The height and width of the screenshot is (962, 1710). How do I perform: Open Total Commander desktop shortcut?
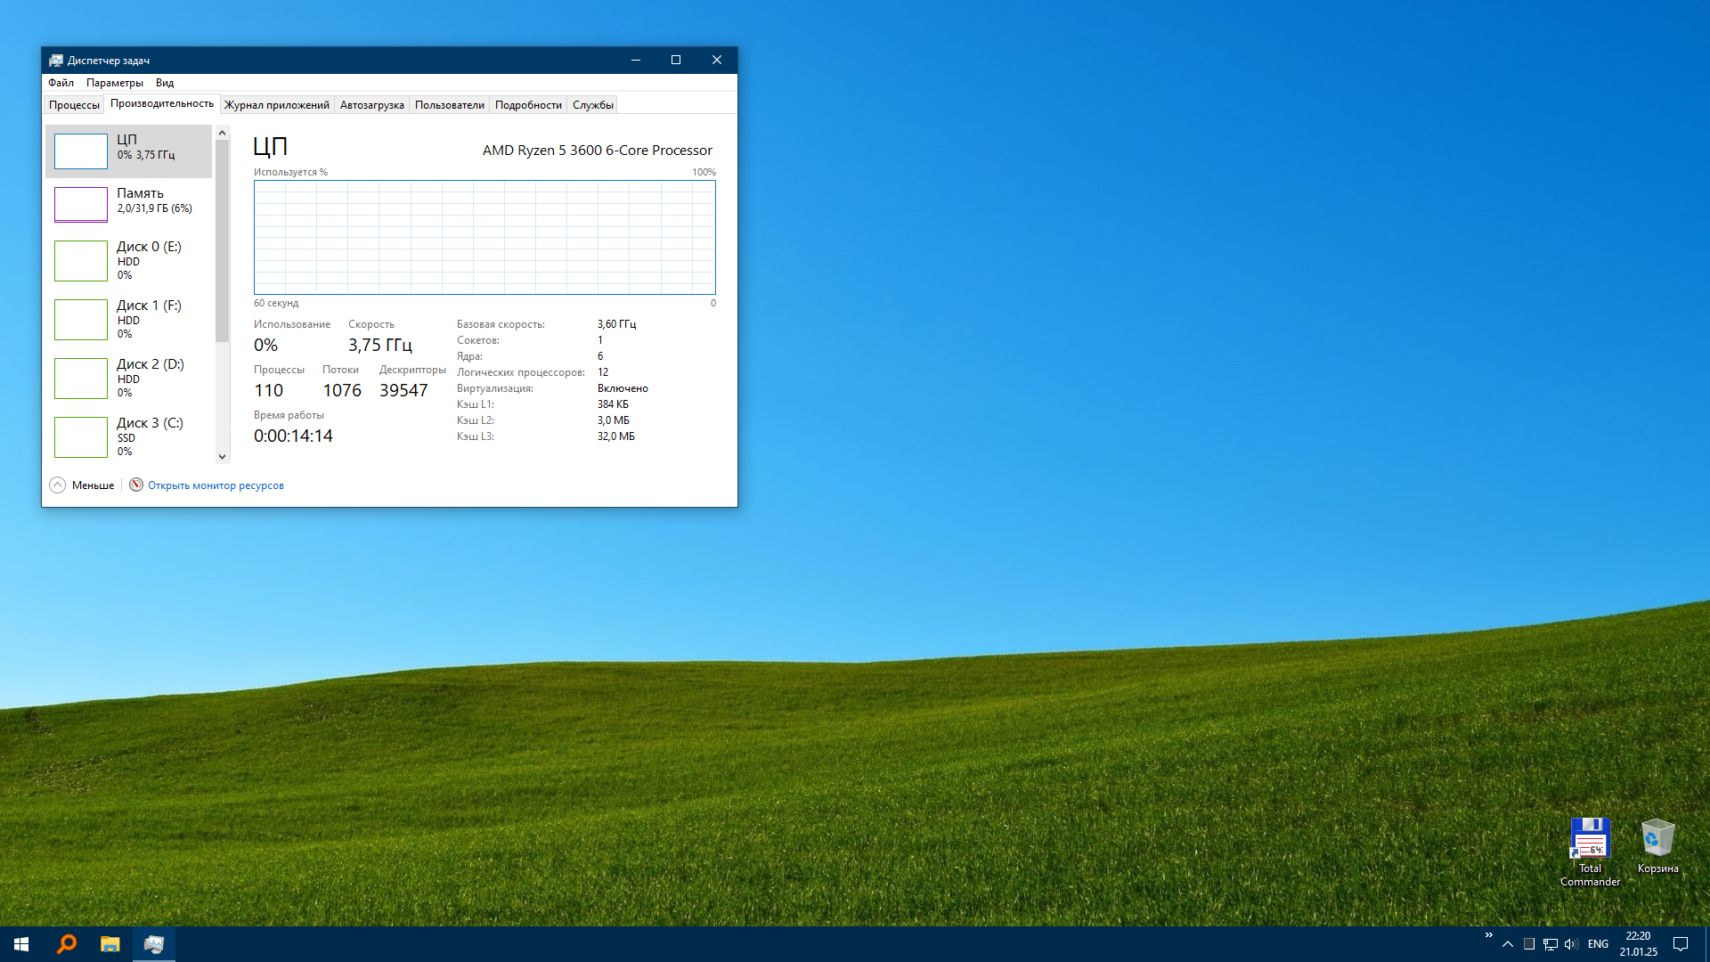tap(1590, 852)
